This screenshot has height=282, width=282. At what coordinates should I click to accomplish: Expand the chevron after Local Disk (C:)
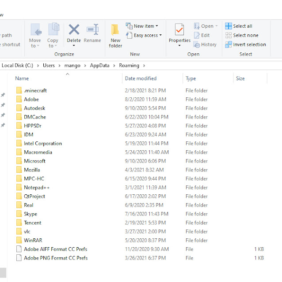coord(38,66)
